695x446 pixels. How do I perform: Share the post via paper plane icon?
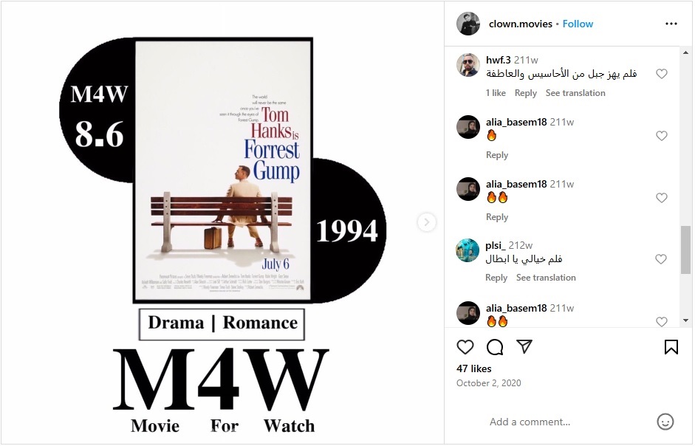point(524,347)
